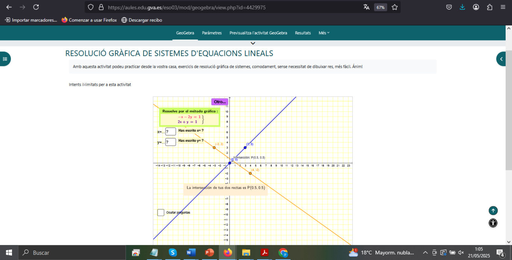Click the scroll-to-top arrow button
Viewport: 512px width, 260px height.
click(493, 211)
